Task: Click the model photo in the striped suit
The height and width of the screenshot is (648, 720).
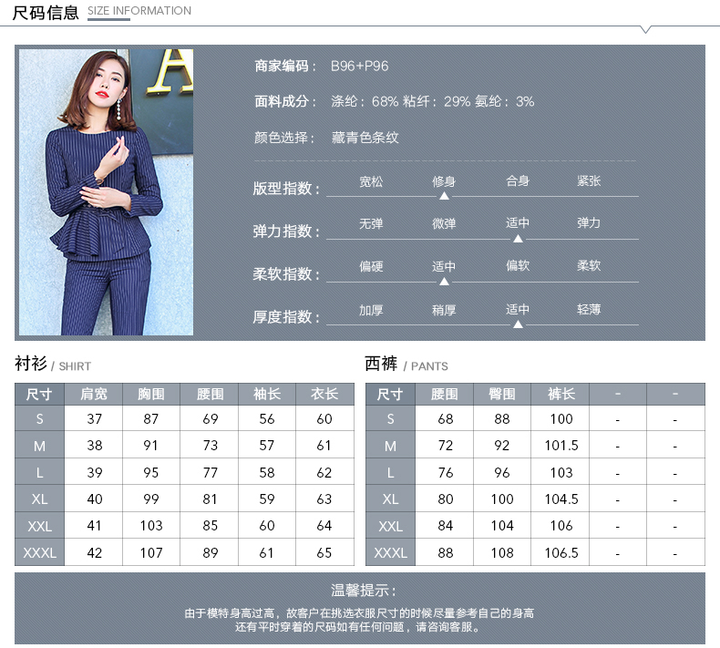Action: tap(106, 192)
